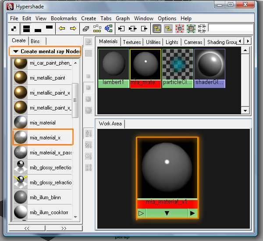Open the Help menu

(x=186, y=18)
